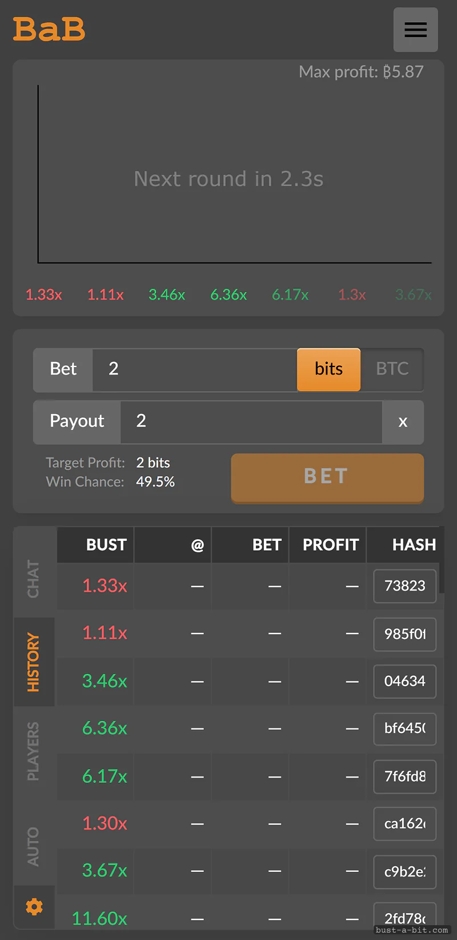Open settings gear in sidebar

(x=34, y=906)
